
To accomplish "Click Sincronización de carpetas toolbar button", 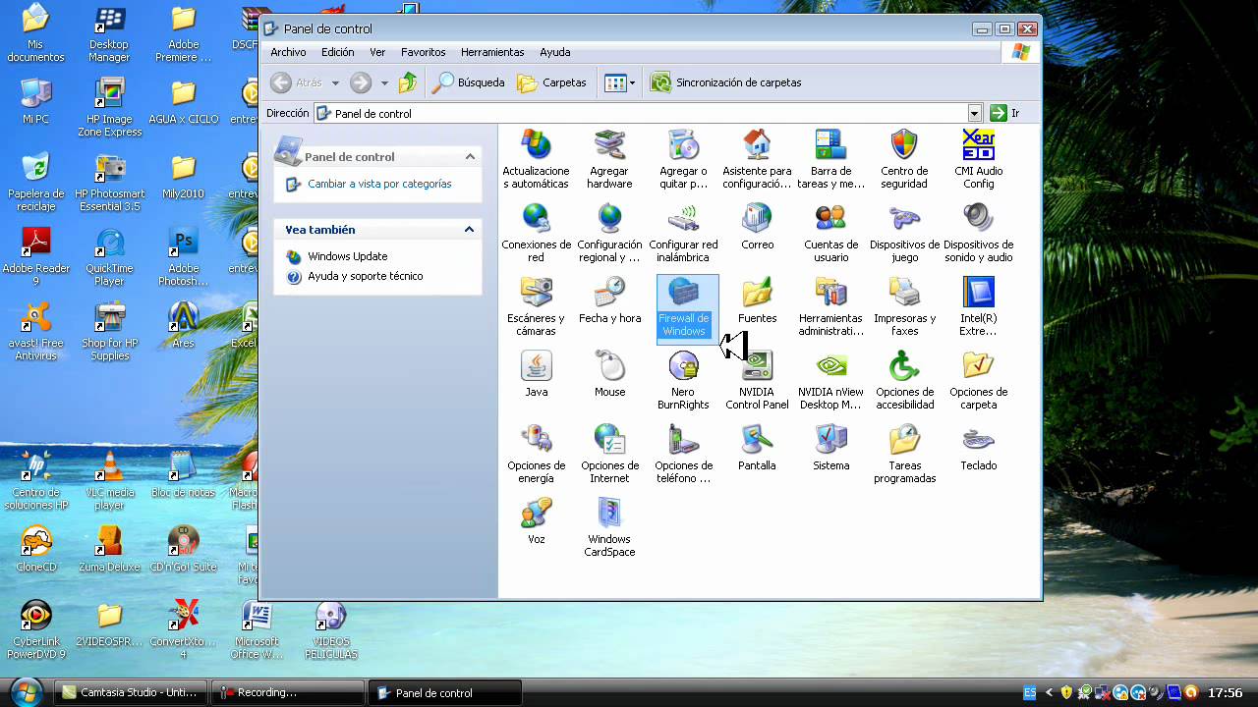I will pos(726,82).
